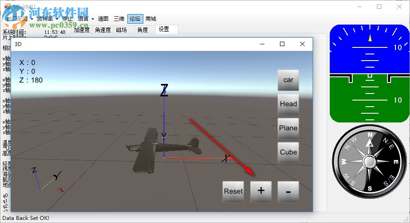Screen dimensions: 410x223
Task: Choose the Plane model button
Action: click(x=288, y=128)
